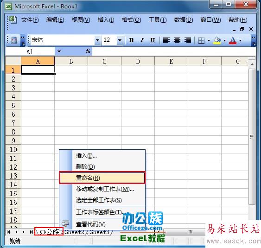Click the Fill Color bucket icon

tap(217, 40)
